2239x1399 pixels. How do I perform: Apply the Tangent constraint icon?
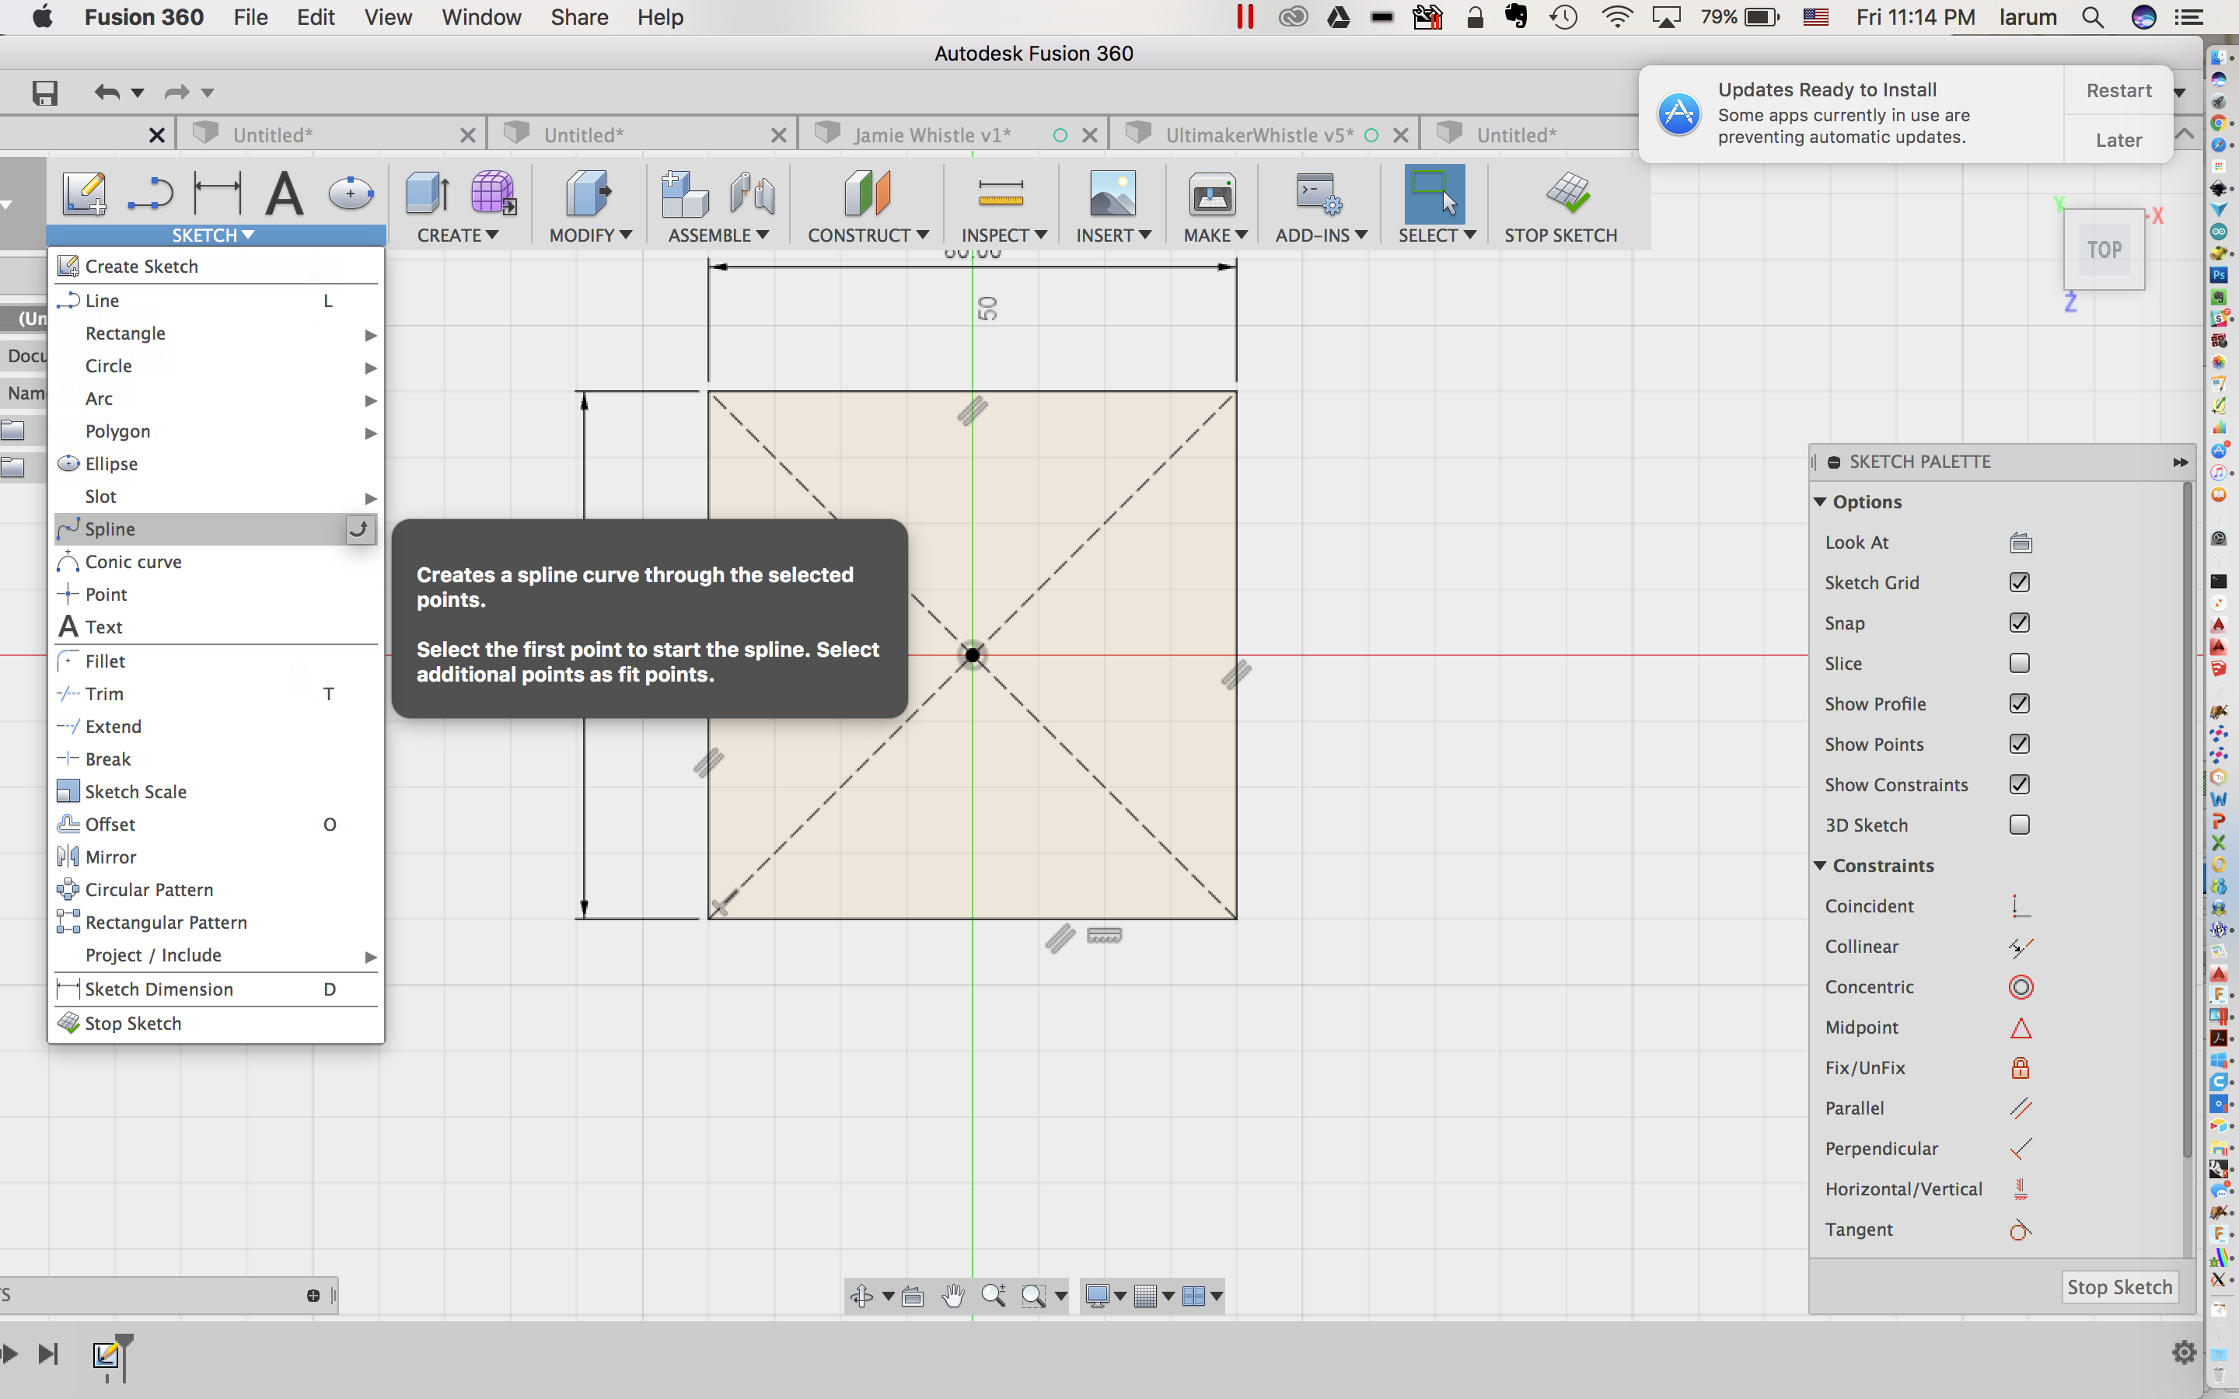point(2021,1230)
